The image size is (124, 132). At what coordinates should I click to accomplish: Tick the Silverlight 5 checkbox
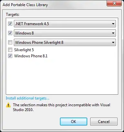pos(10,50)
